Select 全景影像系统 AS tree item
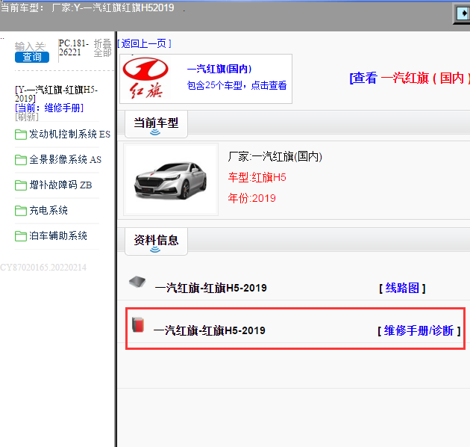 (x=65, y=159)
